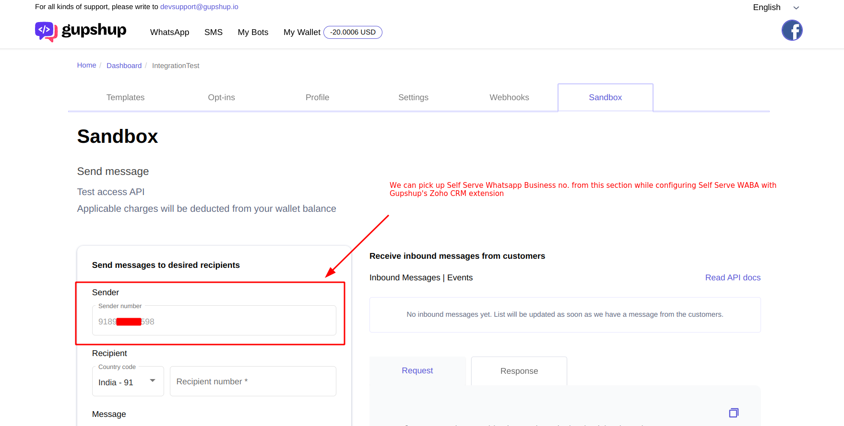Open the Country code India - 91 dropdown
This screenshot has height=426, width=844.
point(128,381)
